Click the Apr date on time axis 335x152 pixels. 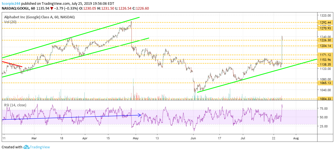pyautogui.click(x=85, y=138)
